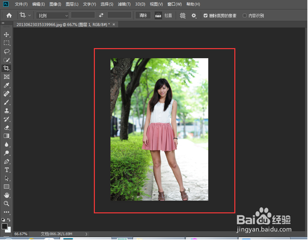Click the document size 文档:866.2K/1.69M
The image size is (308, 240).
tap(57, 234)
